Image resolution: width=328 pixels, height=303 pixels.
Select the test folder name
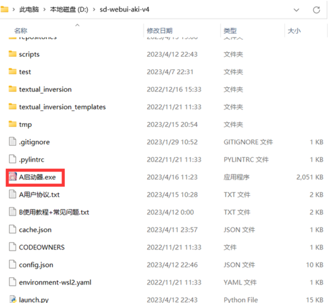(x=25, y=72)
